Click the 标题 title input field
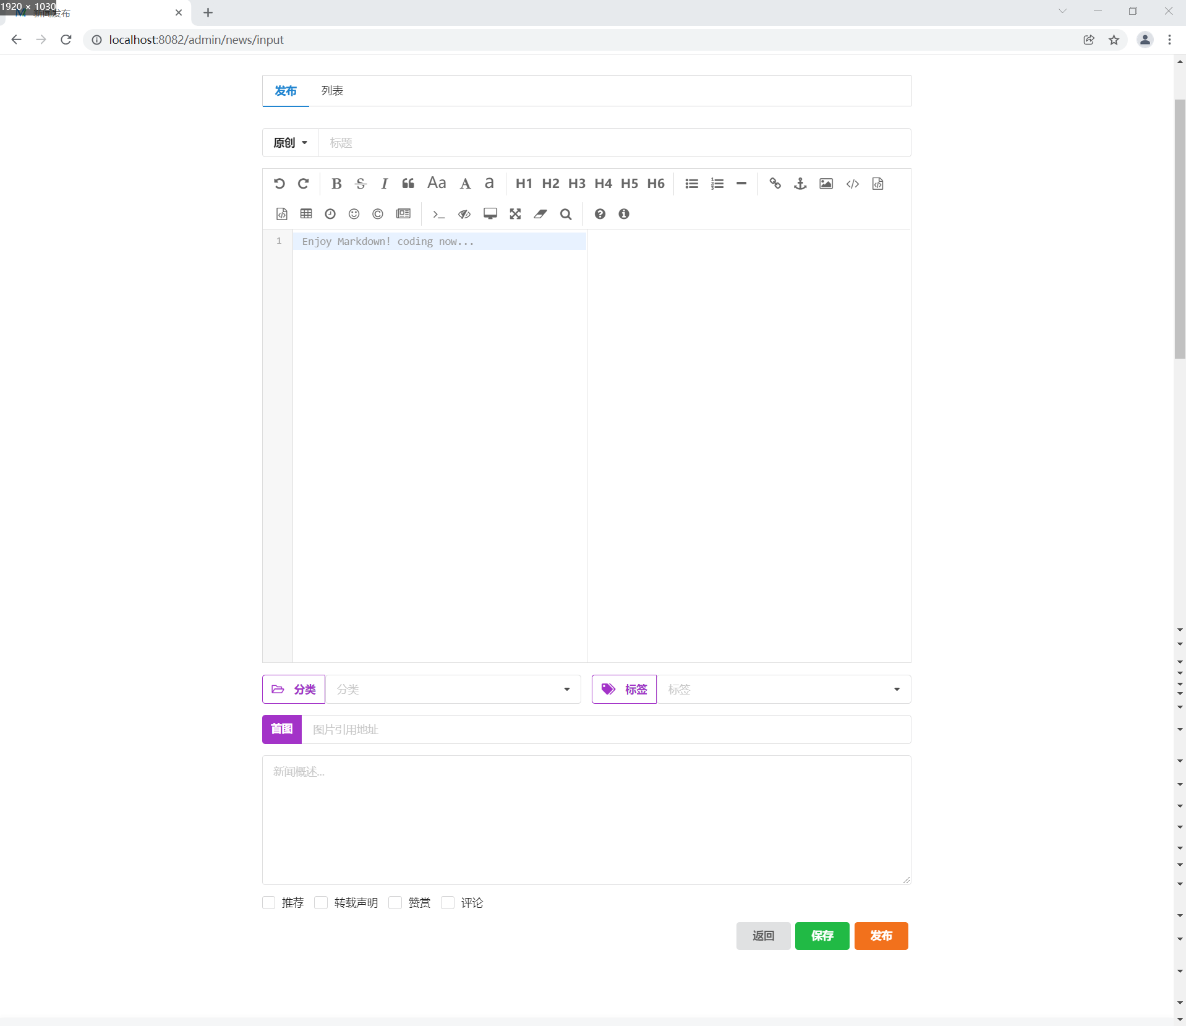The width and height of the screenshot is (1186, 1026). point(613,143)
